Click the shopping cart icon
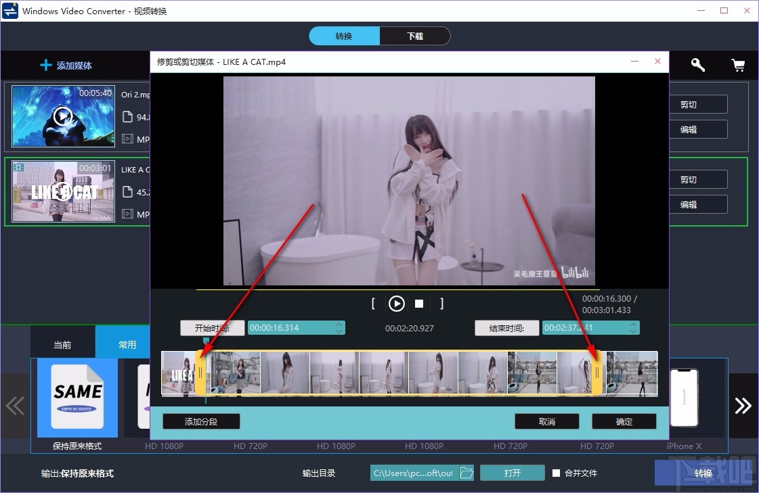 point(738,65)
